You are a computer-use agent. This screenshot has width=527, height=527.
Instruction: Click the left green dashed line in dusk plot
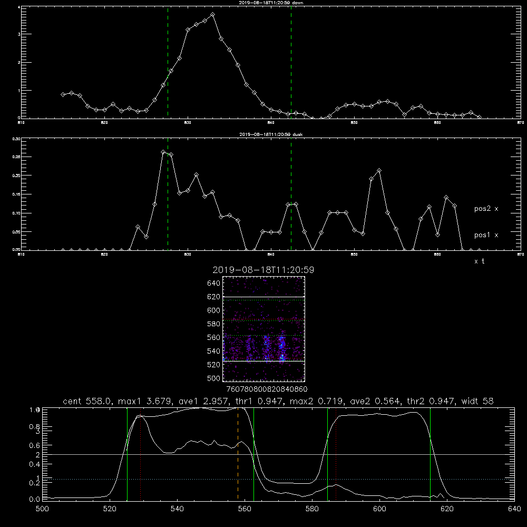click(168, 194)
